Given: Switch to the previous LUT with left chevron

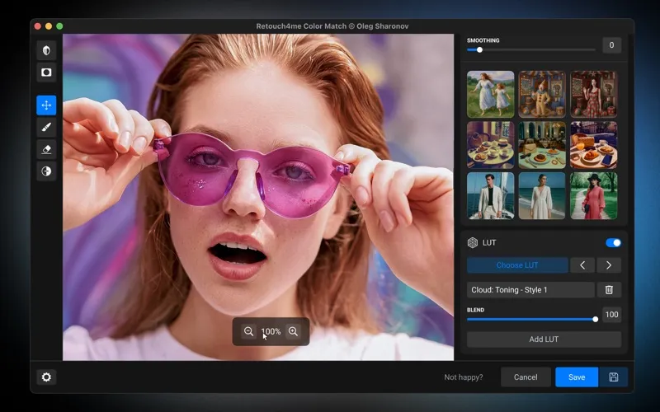Looking at the screenshot, I should click(582, 265).
